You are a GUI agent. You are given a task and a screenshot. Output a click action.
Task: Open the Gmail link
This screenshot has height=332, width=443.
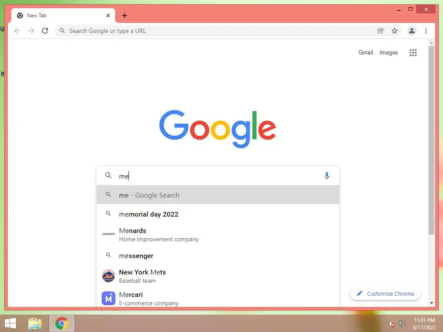[x=366, y=52]
